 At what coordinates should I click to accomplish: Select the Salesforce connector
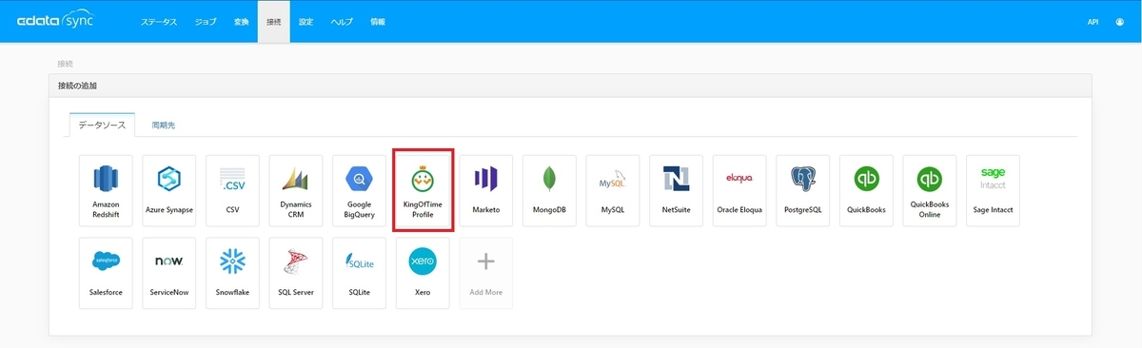coord(106,273)
